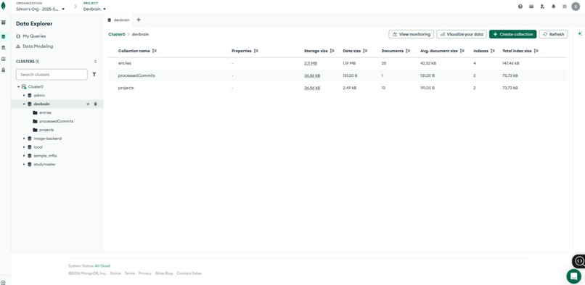The image size is (585, 285).
Task: Open the Terms footer link
Action: (130, 273)
